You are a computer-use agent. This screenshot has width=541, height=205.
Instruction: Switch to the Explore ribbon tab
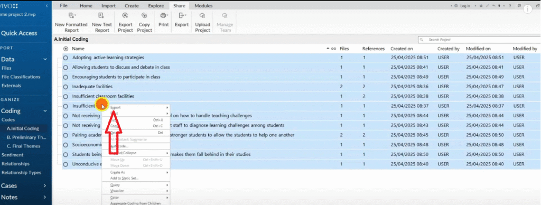point(156,5)
